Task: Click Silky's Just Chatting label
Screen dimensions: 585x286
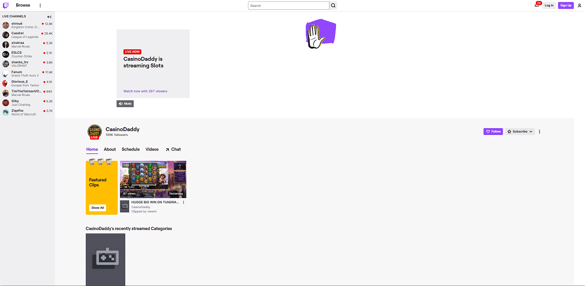Action: (x=21, y=105)
